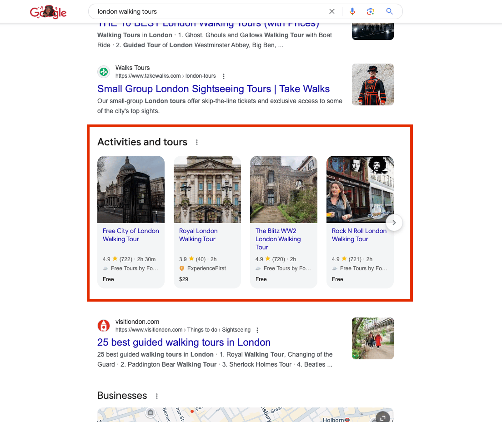Clear the search query with the X icon
The height and width of the screenshot is (422, 502).
(332, 11)
